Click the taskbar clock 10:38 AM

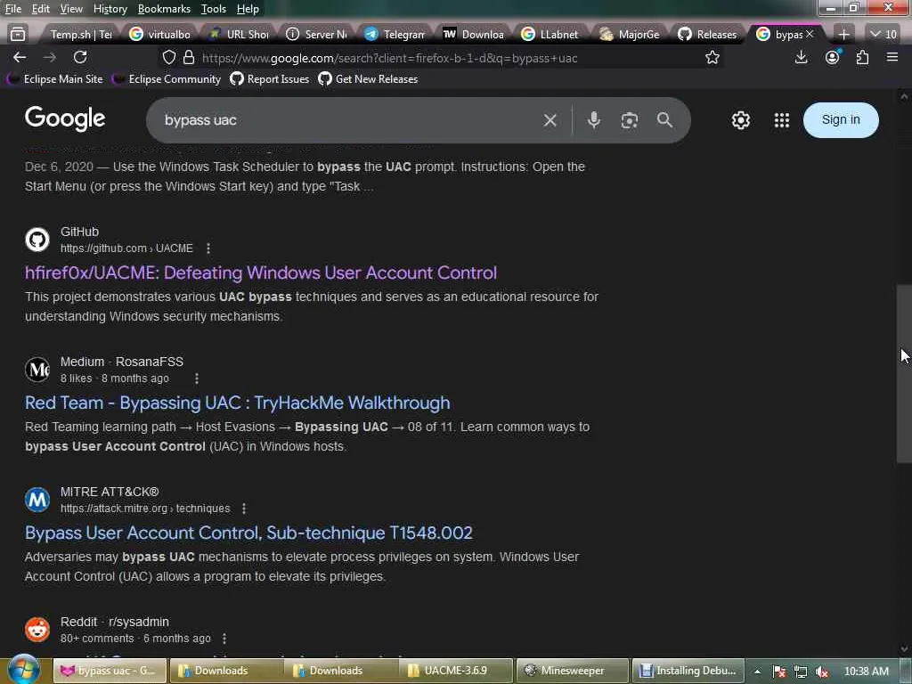click(x=866, y=672)
